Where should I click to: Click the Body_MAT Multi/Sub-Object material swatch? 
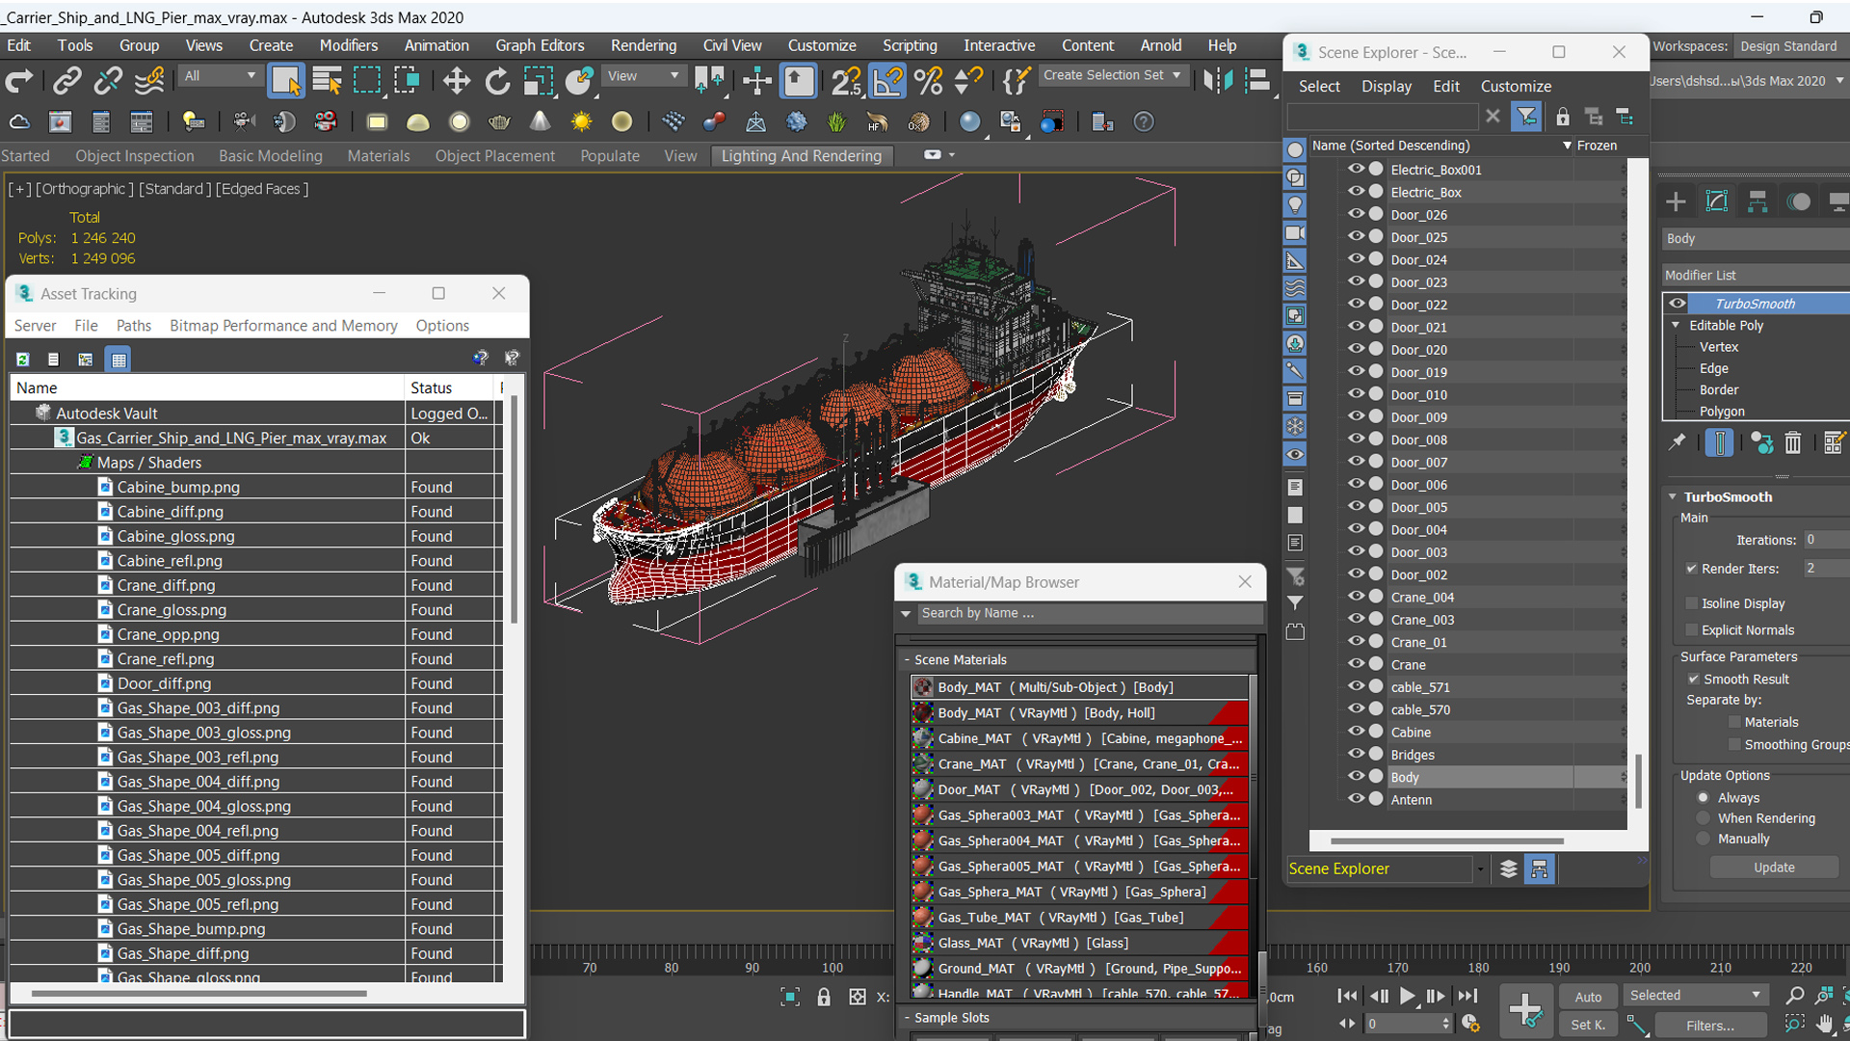tap(923, 687)
